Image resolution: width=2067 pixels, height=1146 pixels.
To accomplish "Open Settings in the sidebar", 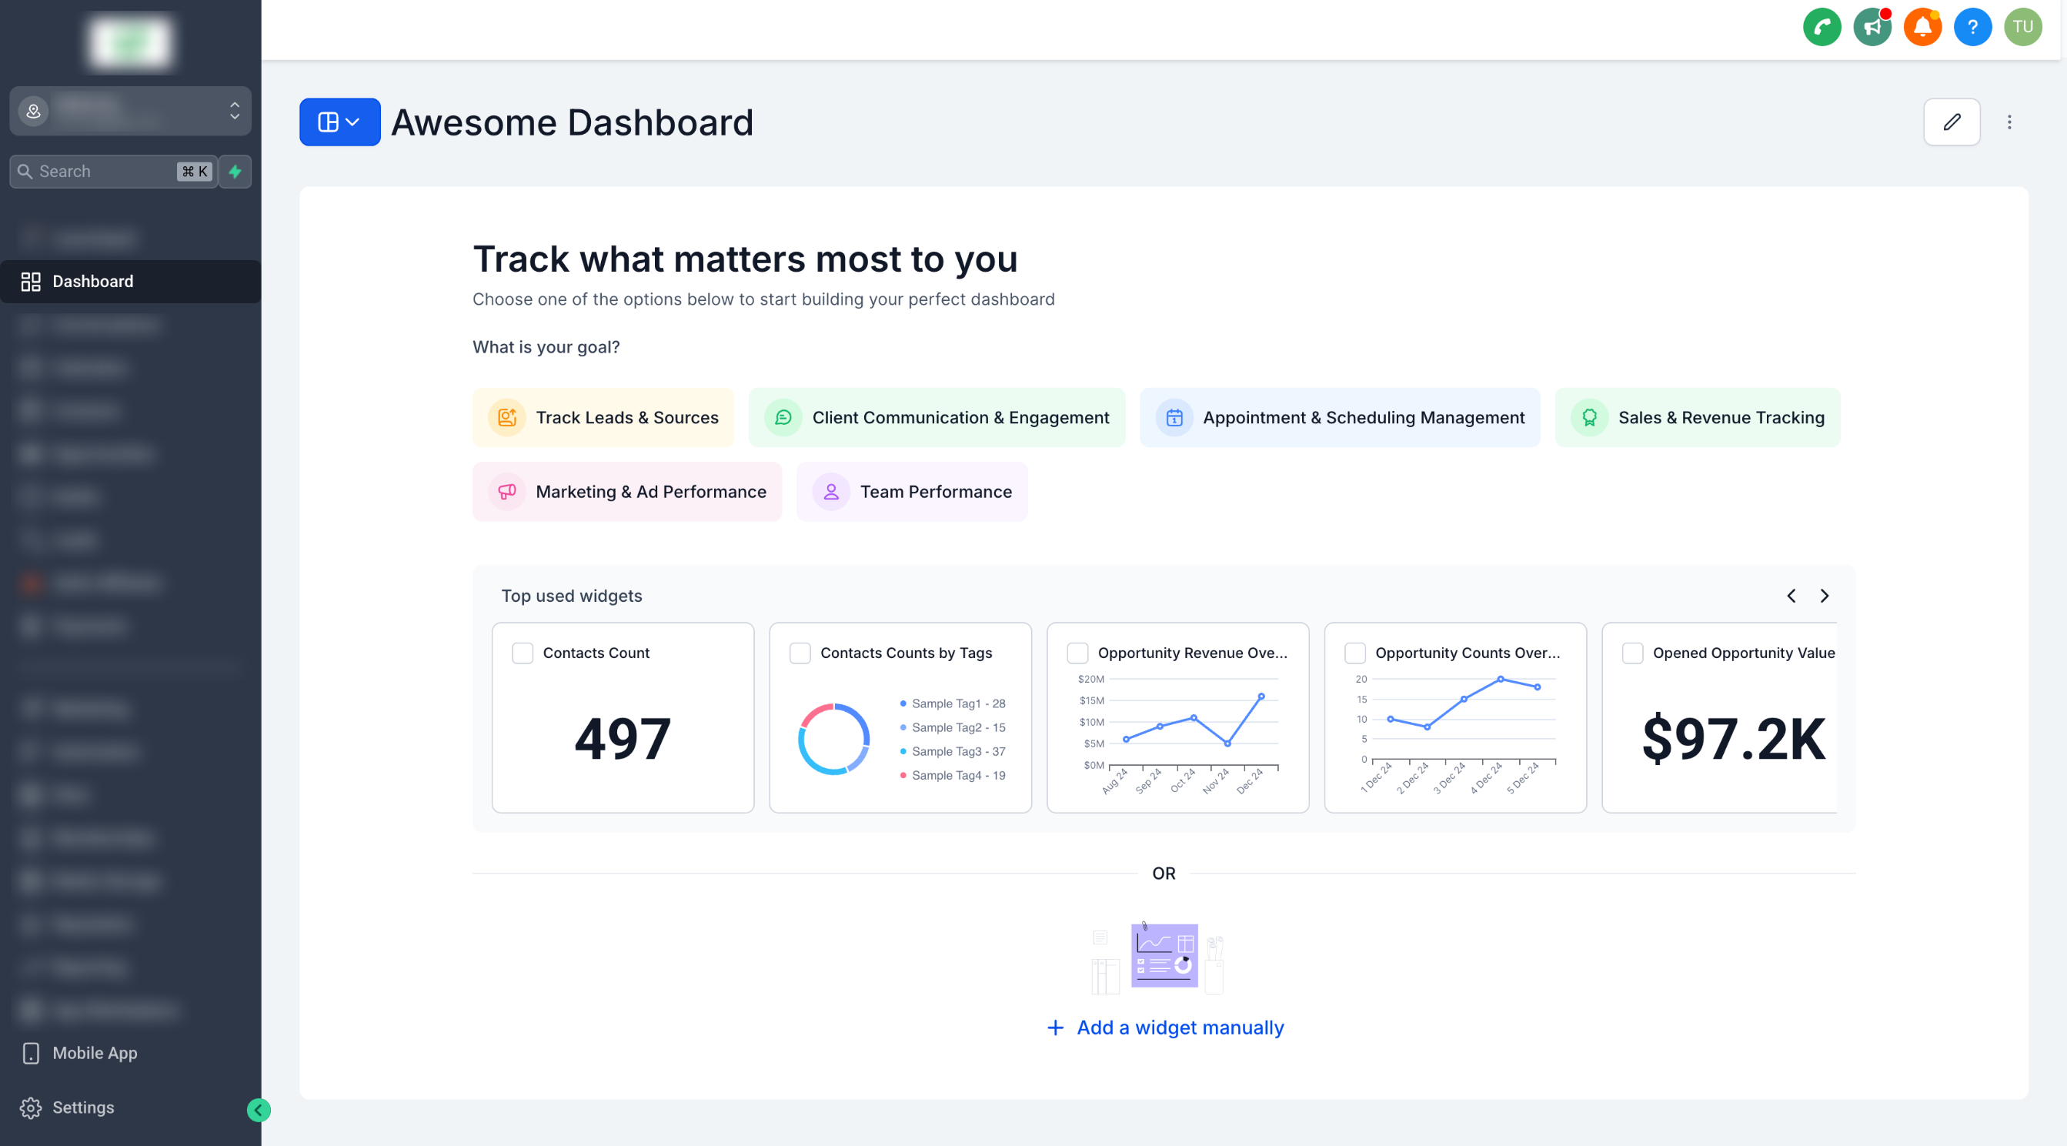I will tap(82, 1108).
